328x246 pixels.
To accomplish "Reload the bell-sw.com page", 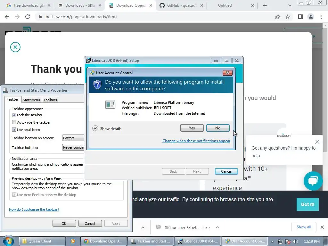I will 28,17.
